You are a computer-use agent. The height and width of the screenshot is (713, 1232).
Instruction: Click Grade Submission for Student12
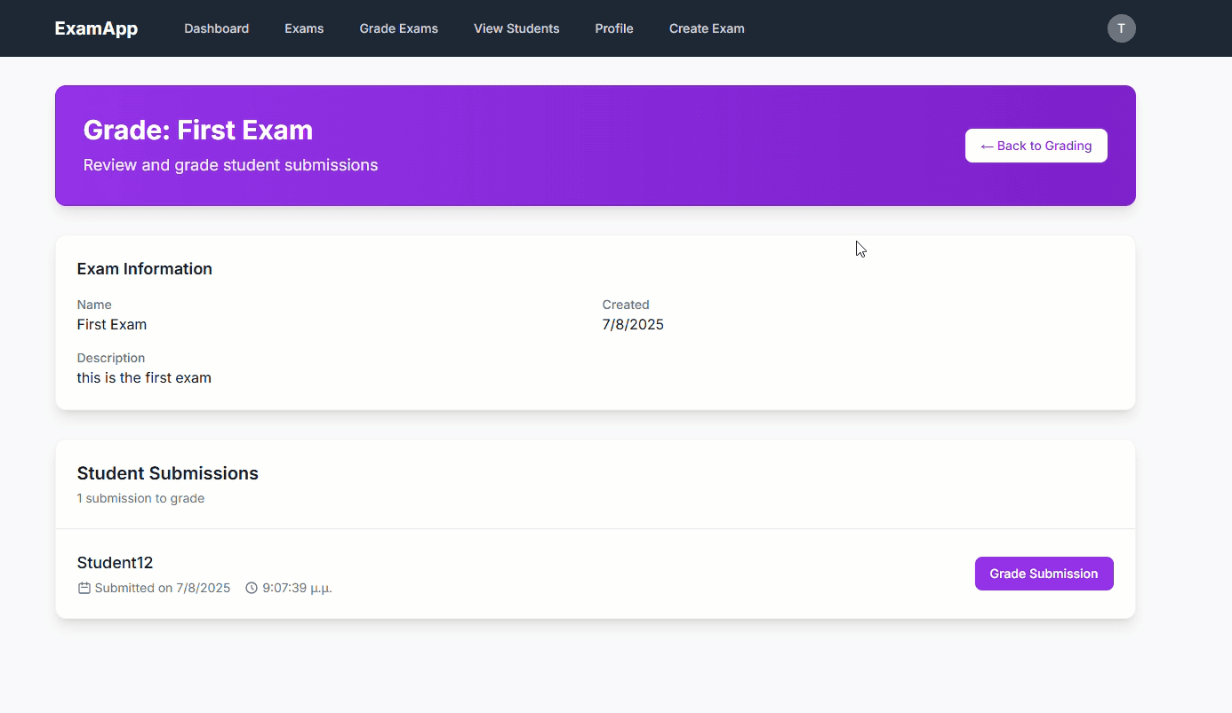(x=1044, y=574)
